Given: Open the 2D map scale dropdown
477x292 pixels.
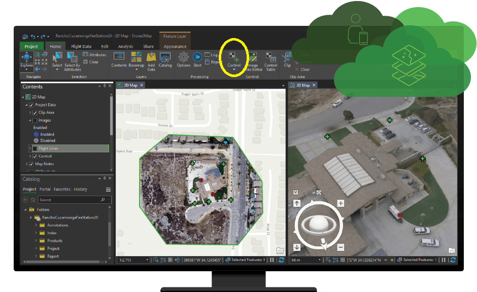Looking at the screenshot, I should [147, 260].
